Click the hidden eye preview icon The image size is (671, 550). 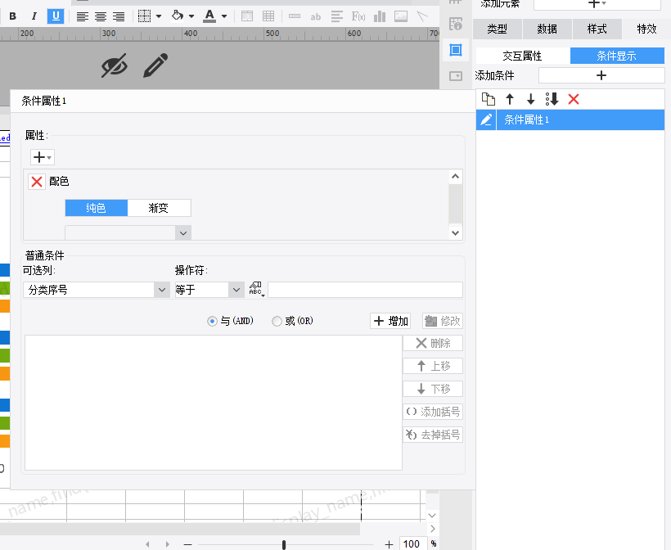pyautogui.click(x=115, y=65)
